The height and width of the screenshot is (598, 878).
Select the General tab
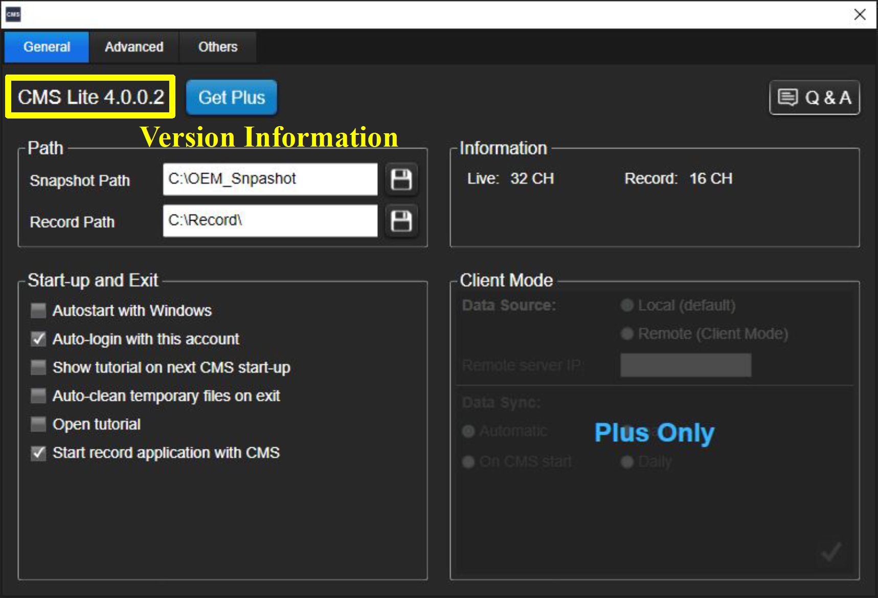coord(47,47)
